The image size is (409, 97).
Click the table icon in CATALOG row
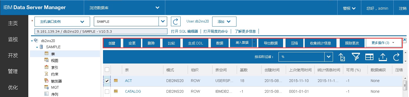(x=116, y=91)
